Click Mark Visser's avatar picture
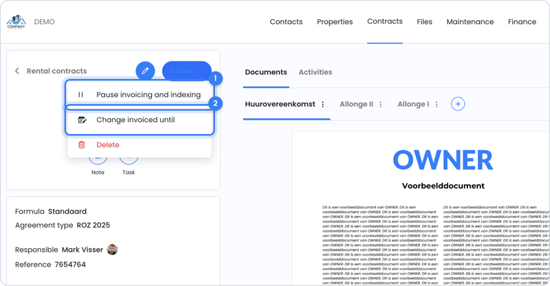This screenshot has width=550, height=286. [112, 250]
